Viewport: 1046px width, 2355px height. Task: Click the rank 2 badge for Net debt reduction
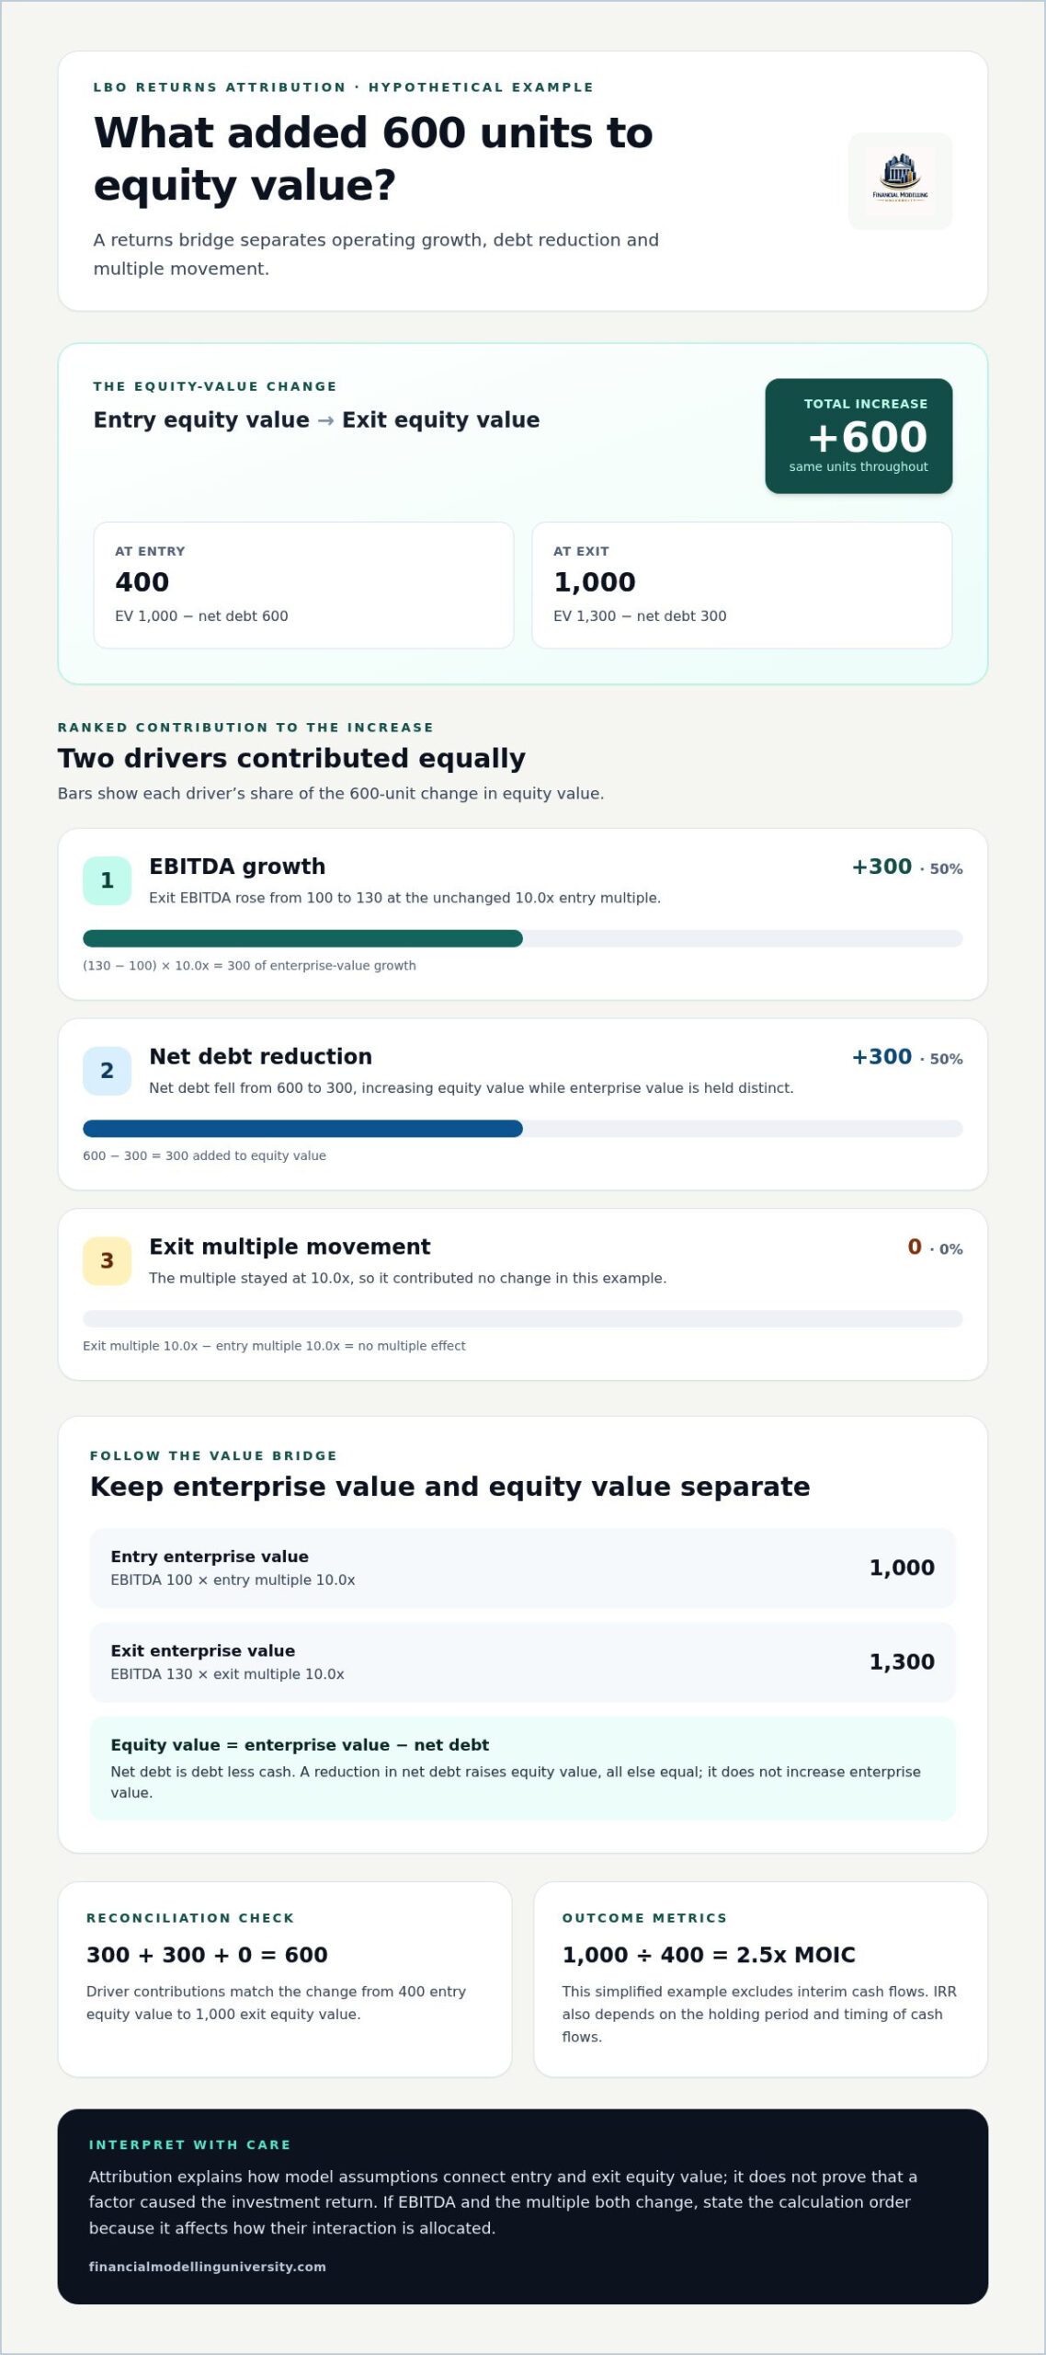point(108,1071)
